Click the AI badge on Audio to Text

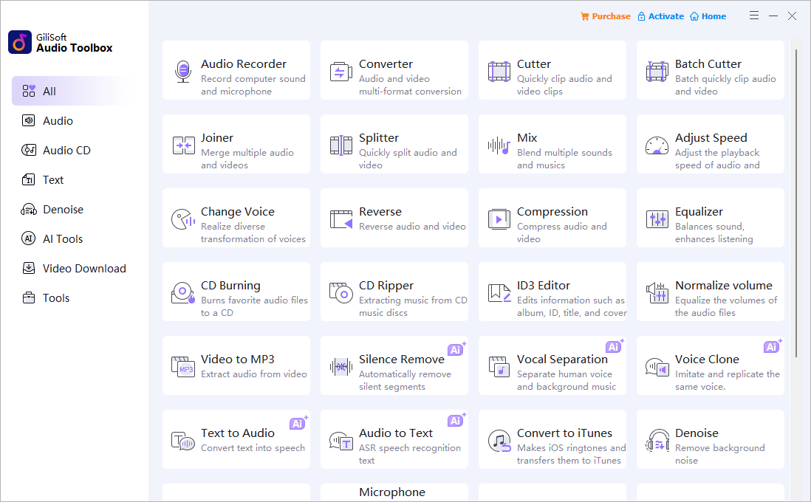(456, 420)
